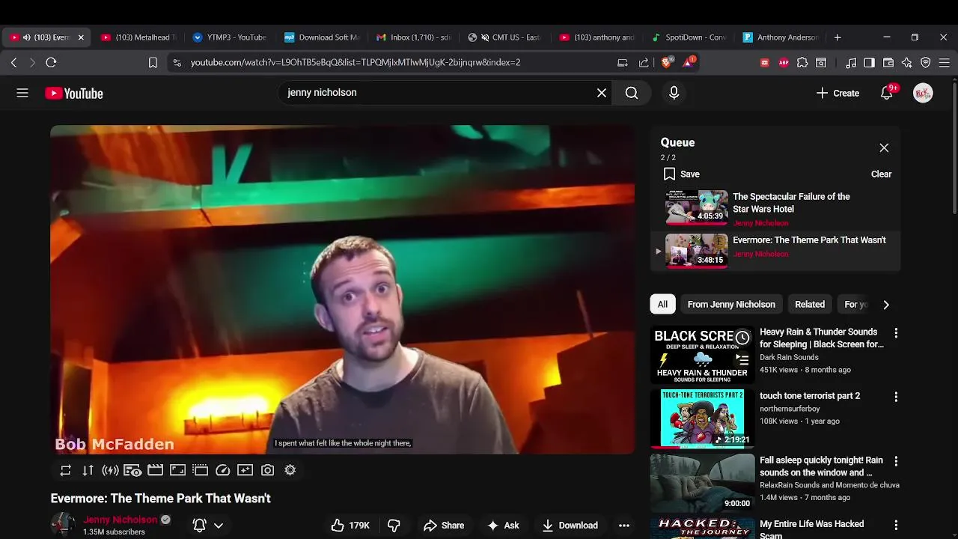This screenshot has height=539, width=958.
Task: Switch to the YTMP3 browser tab
Action: click(230, 37)
